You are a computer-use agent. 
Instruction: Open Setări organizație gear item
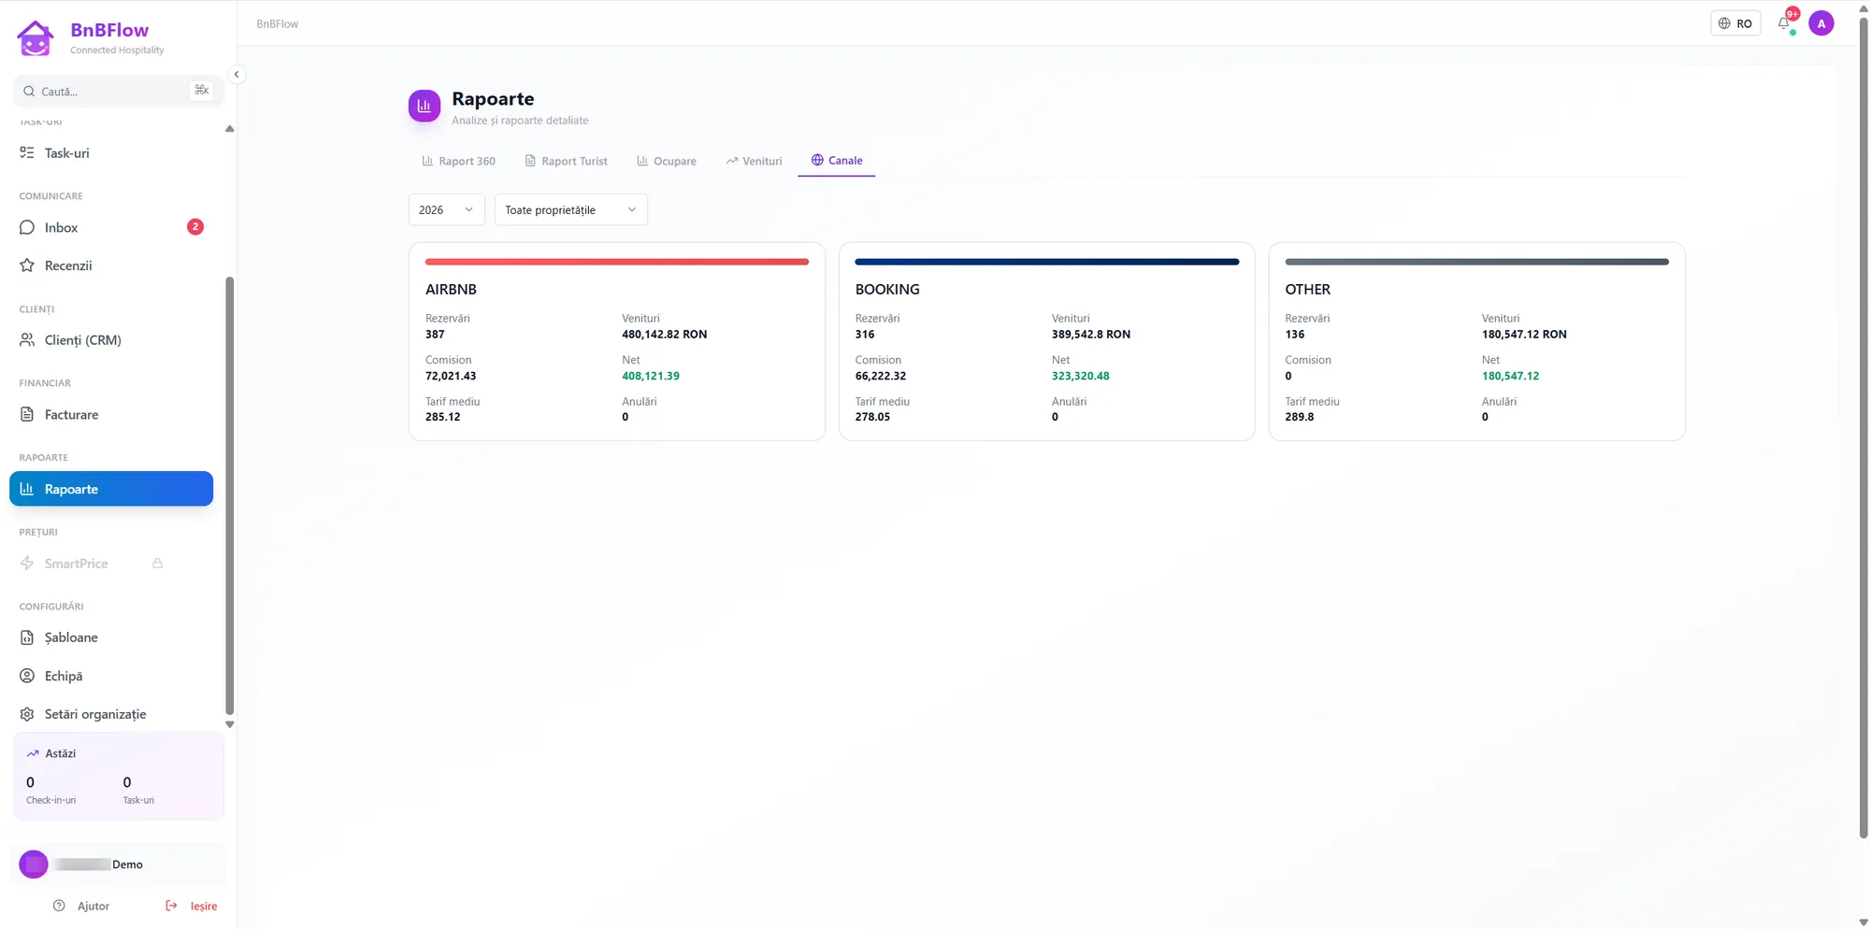point(111,714)
